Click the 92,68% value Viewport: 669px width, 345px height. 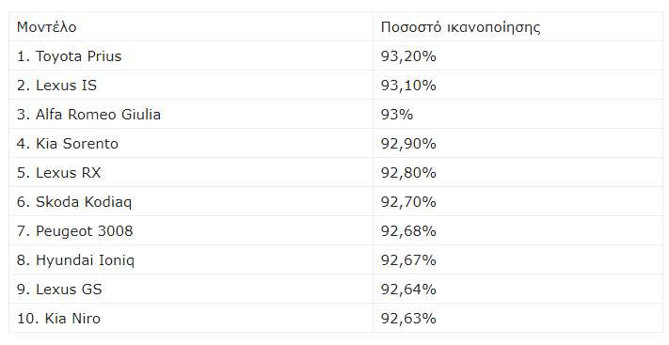click(408, 230)
